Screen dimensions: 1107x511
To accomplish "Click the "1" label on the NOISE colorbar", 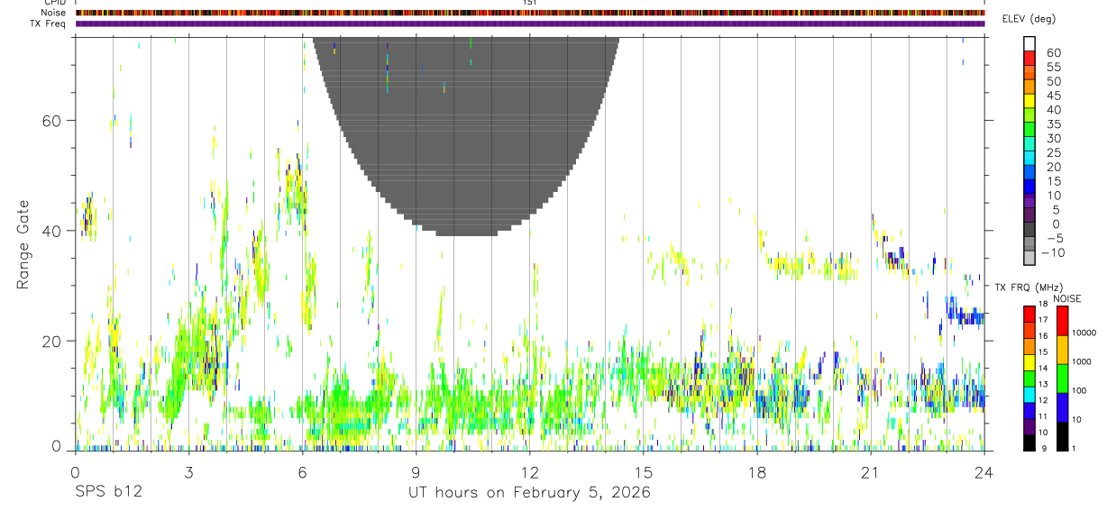I will coord(1075,448).
